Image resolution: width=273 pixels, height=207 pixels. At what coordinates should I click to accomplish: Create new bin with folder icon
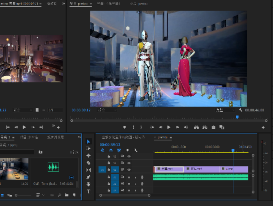(67, 195)
